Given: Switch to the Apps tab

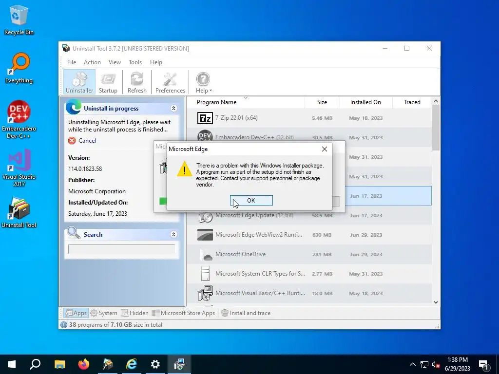Looking at the screenshot, I should point(76,313).
